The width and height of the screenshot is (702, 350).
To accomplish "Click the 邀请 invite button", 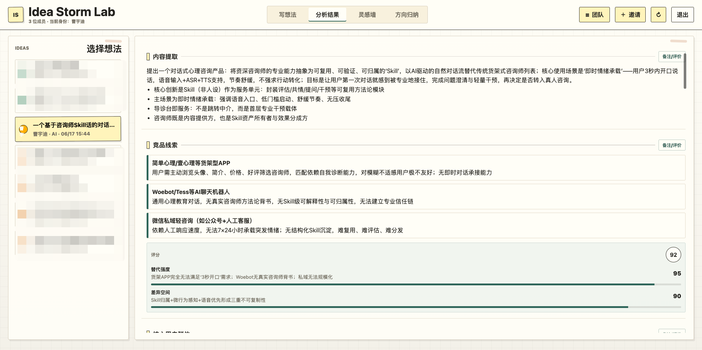I will point(630,15).
